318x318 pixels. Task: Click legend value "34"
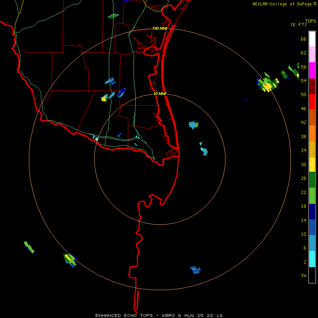click(304, 151)
